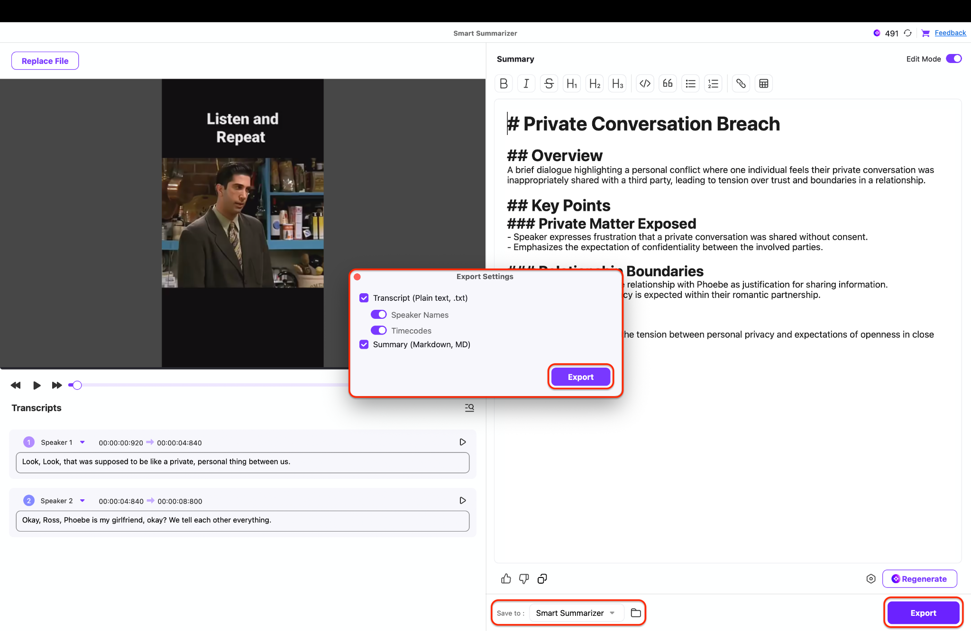This screenshot has width=971, height=631.
Task: Apply bold formatting in summary toolbar
Action: coord(504,84)
